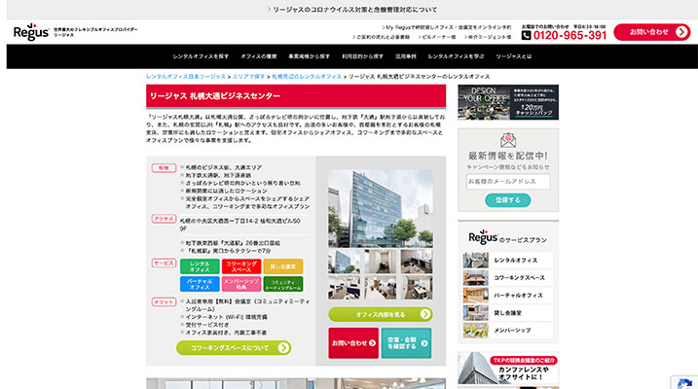
Task: Select first thumbnail in top gallery row
Action: pos(345,261)
